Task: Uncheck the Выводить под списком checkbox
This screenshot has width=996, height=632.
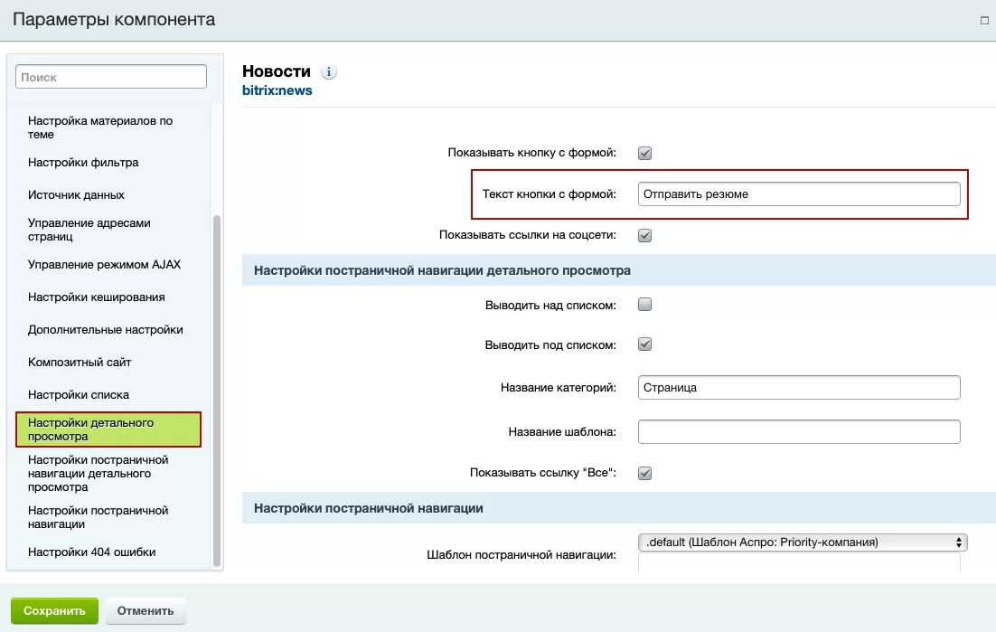Action: pyautogui.click(x=644, y=344)
